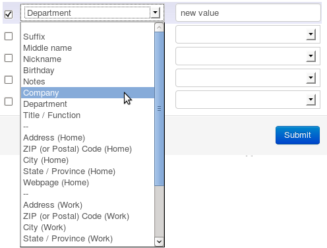
Task: Expand the first empty dropdown below new value
Action: [x=311, y=34]
